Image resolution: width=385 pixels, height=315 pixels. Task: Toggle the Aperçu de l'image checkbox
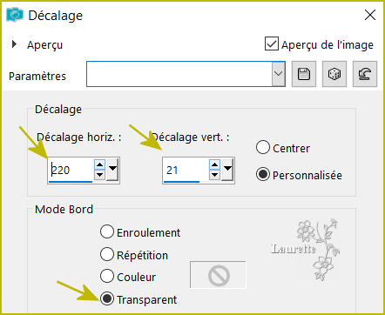click(x=272, y=44)
